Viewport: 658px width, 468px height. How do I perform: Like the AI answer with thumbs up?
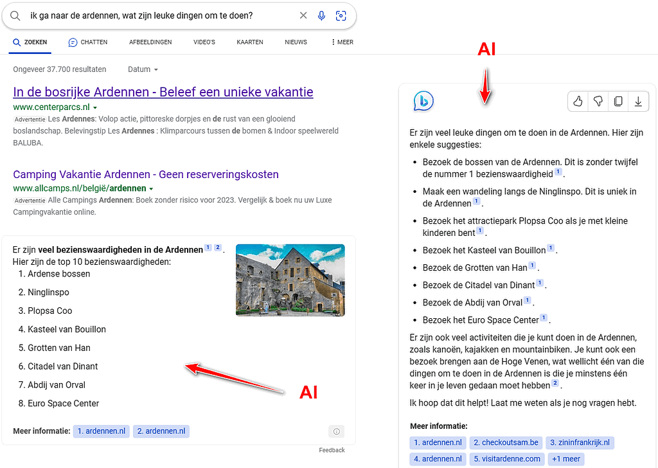tap(578, 101)
